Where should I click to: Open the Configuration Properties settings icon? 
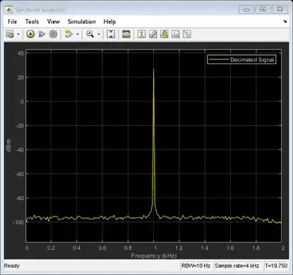pos(10,35)
